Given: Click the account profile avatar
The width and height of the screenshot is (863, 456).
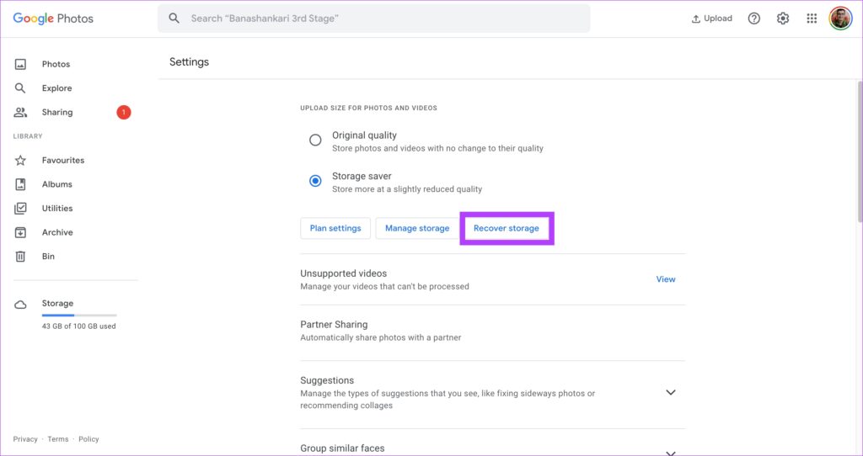Looking at the screenshot, I should [x=840, y=19].
